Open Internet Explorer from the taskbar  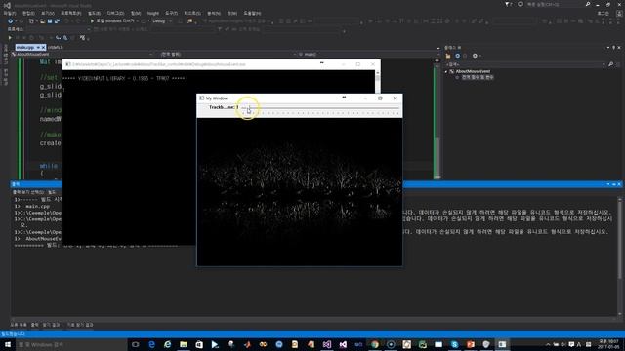[x=167, y=344]
